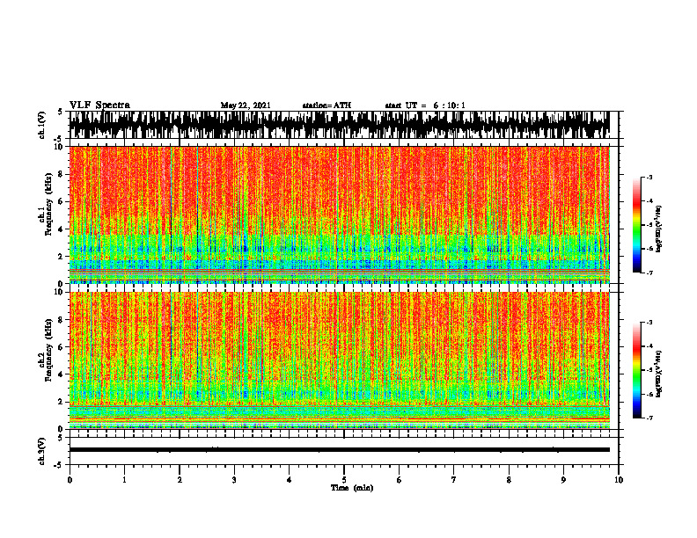Click time axis tick label "6"
Screen dimensions: 697x538
(400, 480)
